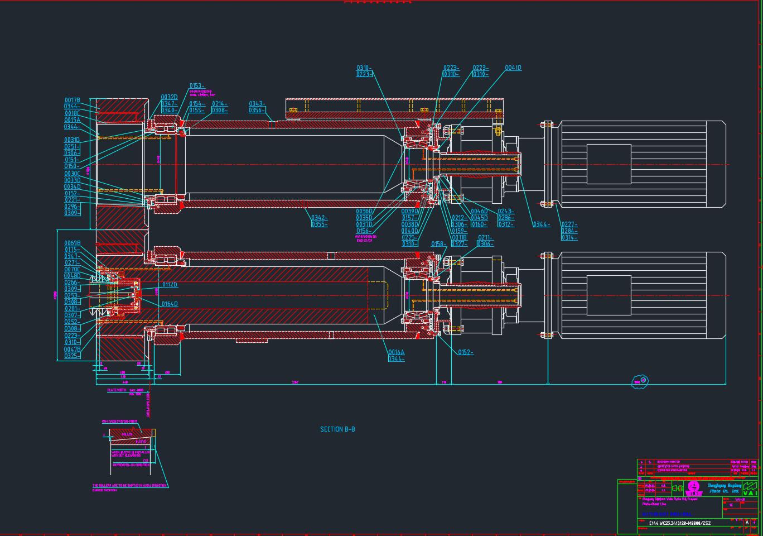Image resolution: width=763 pixels, height=536 pixels.
Task: Click the PLATE WIDTH dimension note
Action: (117, 390)
